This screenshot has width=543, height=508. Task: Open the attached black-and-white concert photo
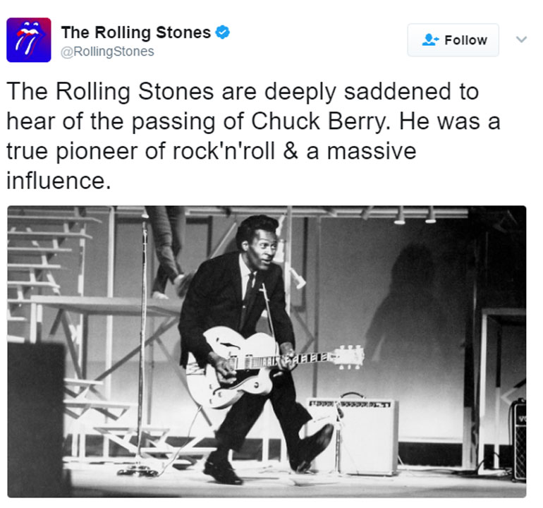pos(267,351)
